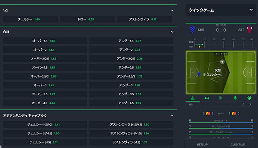Collapse the 合計 totals section
This screenshot has height=148, width=258.
click(x=172, y=32)
